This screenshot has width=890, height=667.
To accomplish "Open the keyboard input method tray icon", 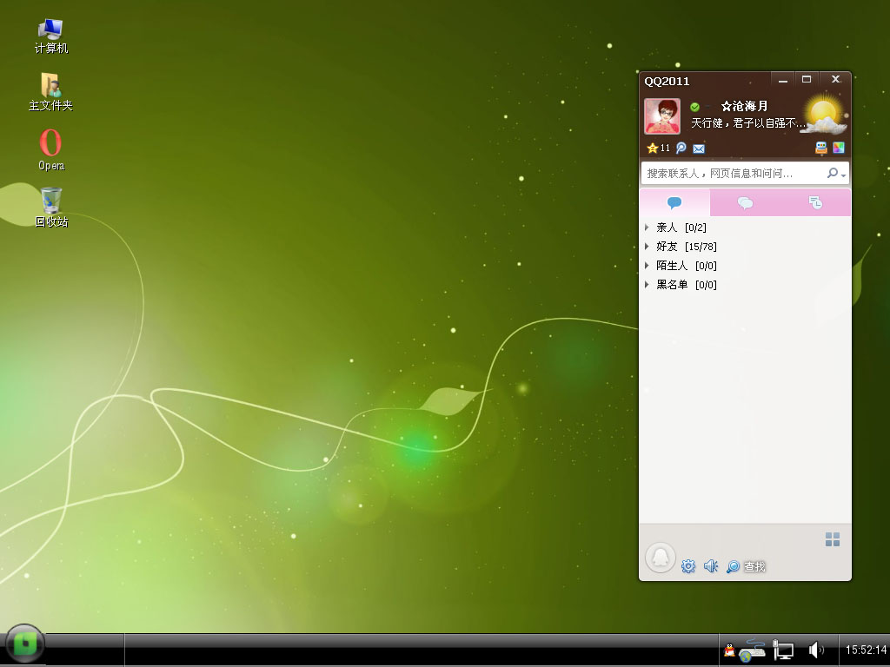I will (x=752, y=650).
